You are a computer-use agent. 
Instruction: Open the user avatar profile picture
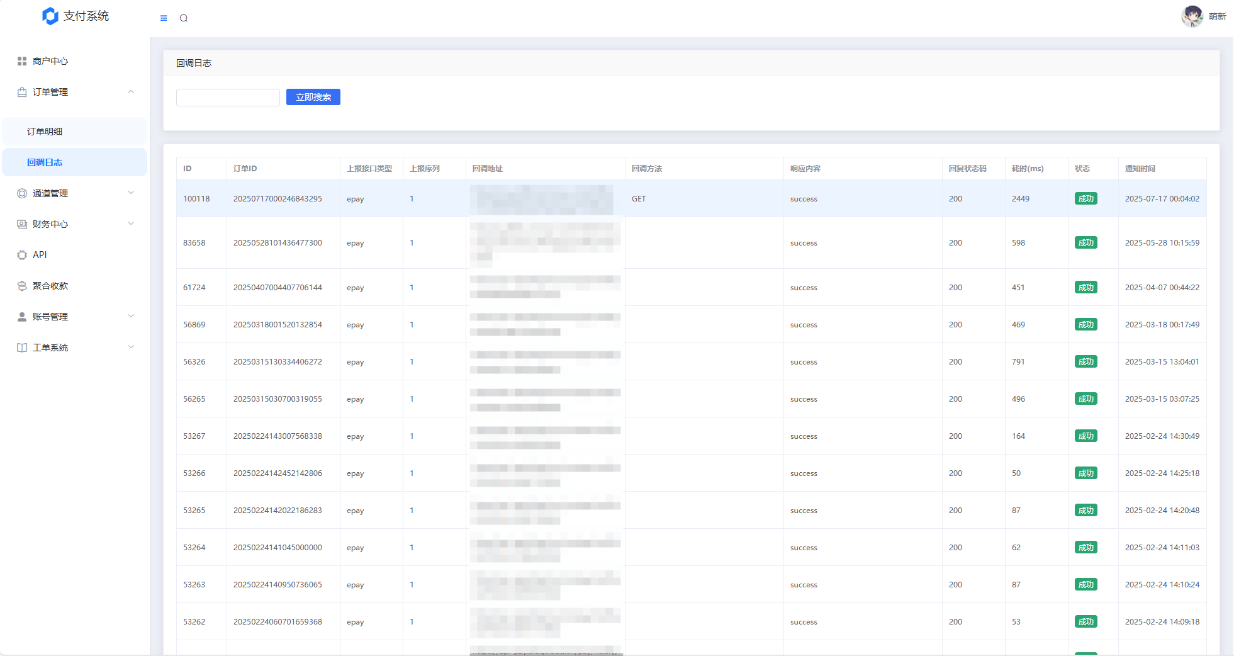(1192, 16)
